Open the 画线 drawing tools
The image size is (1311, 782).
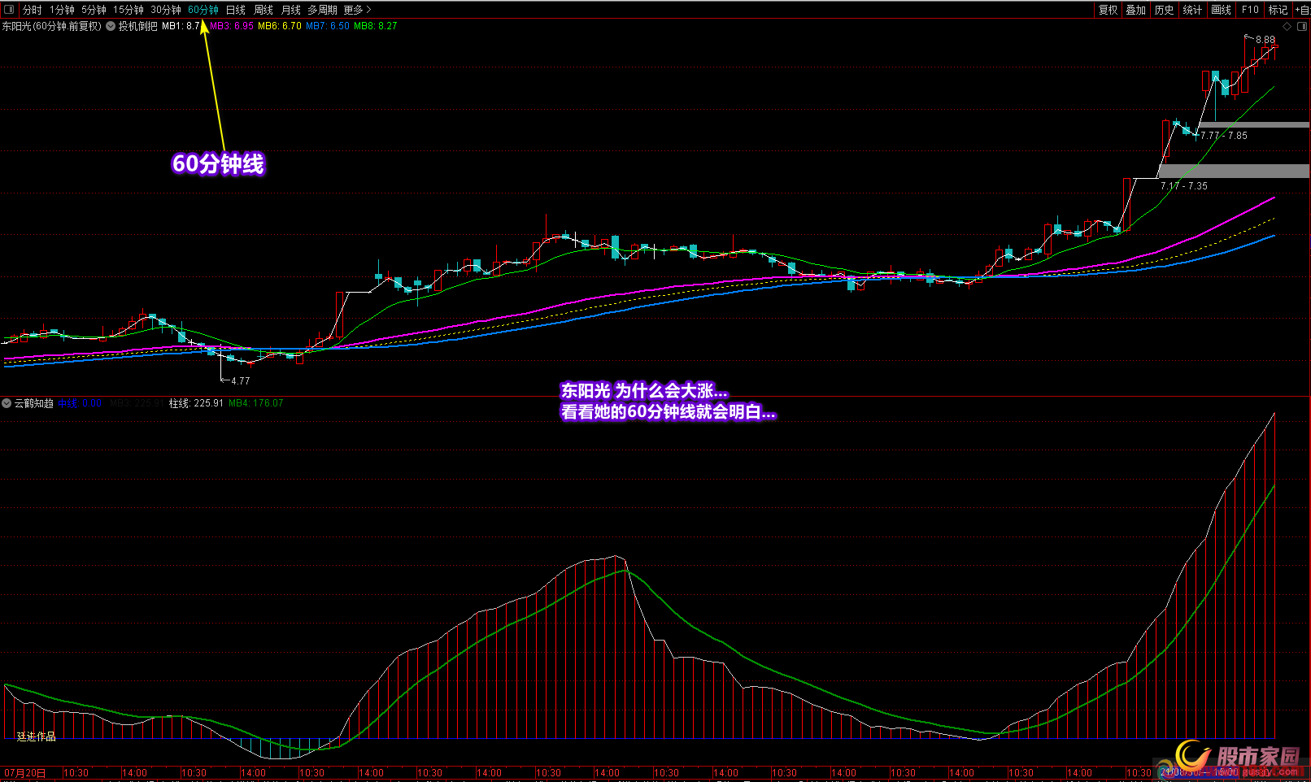1221,10
